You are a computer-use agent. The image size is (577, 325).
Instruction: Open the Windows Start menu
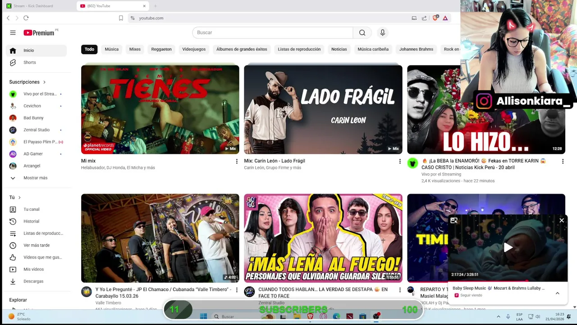pyautogui.click(x=203, y=316)
